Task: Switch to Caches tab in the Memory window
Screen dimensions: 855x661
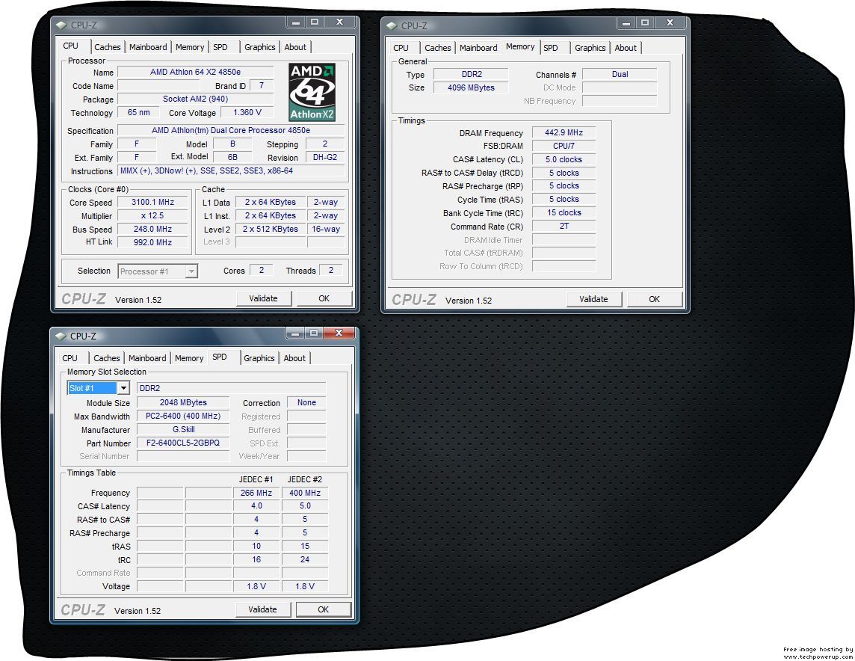Action: click(438, 47)
